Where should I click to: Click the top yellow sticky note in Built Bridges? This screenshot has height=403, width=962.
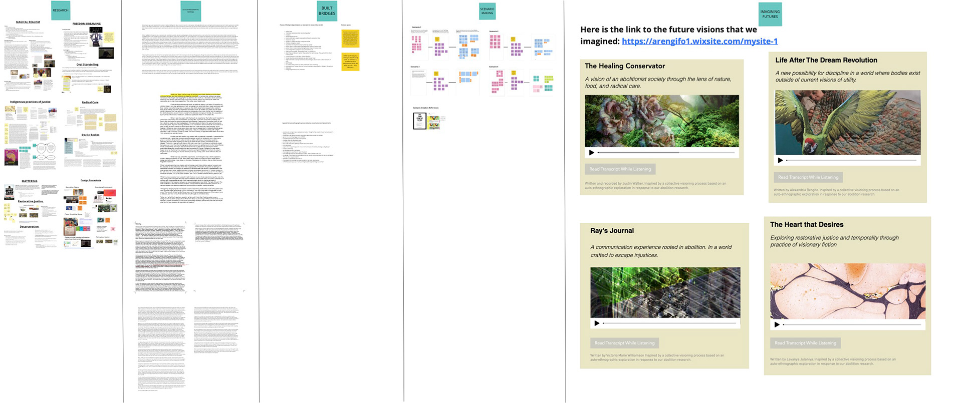click(x=350, y=39)
